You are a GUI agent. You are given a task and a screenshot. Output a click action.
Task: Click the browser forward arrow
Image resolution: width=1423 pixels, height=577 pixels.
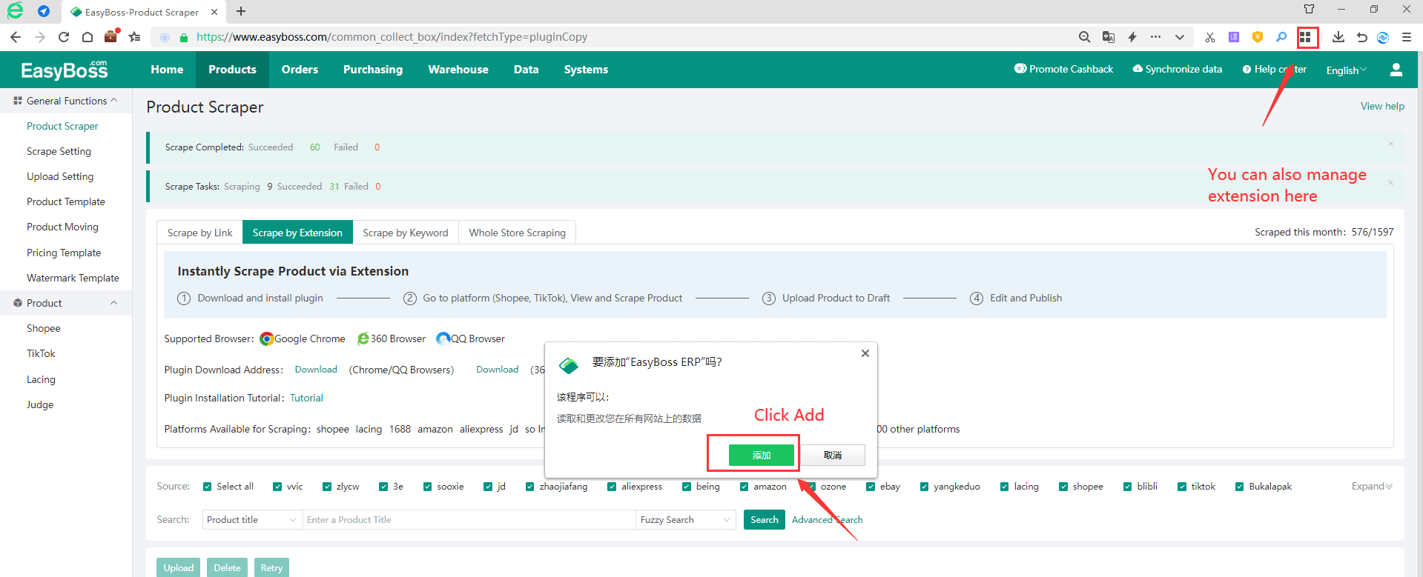40,37
